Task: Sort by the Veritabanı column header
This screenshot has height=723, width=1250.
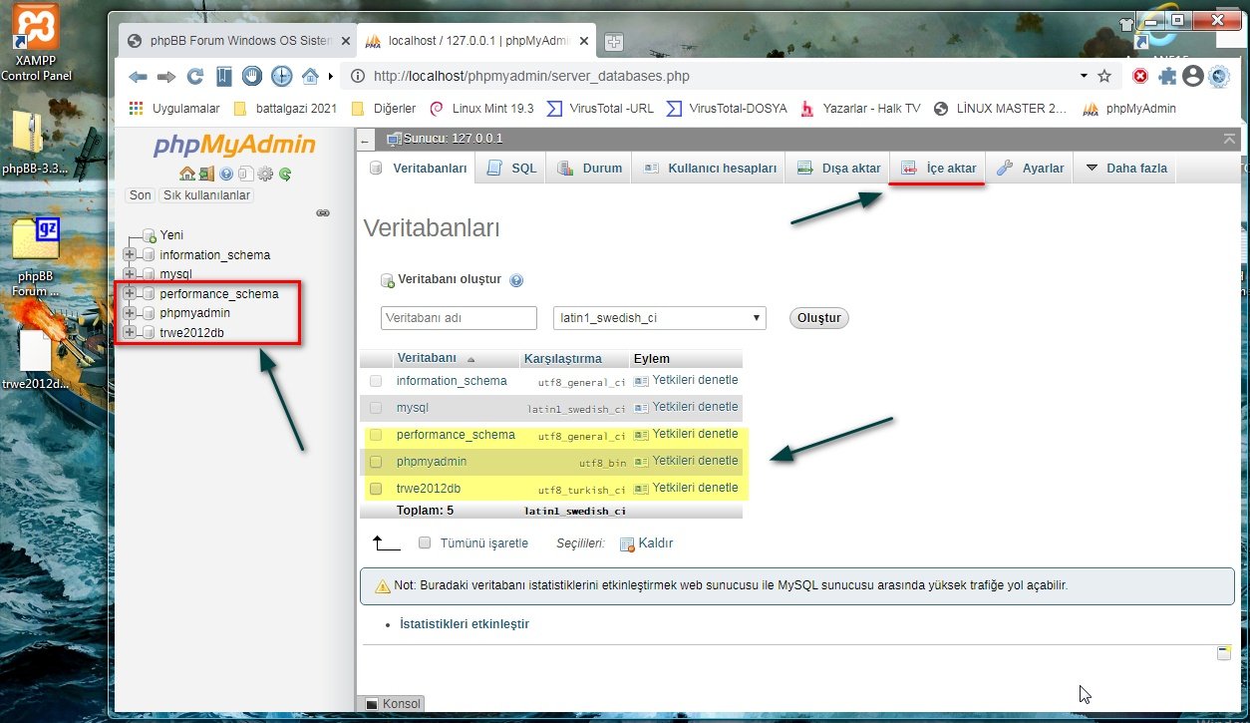Action: (x=427, y=358)
